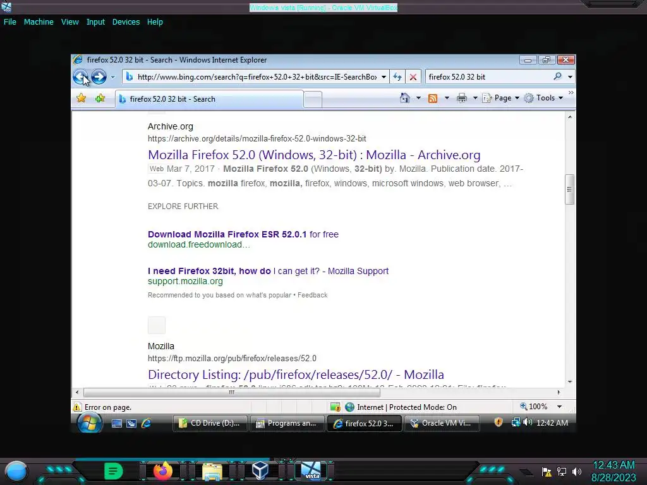Switch to Programs an... taskbar button

click(287, 423)
